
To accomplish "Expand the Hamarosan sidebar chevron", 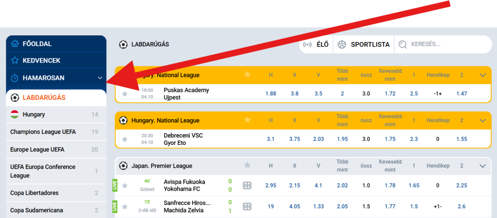I will (x=100, y=78).
